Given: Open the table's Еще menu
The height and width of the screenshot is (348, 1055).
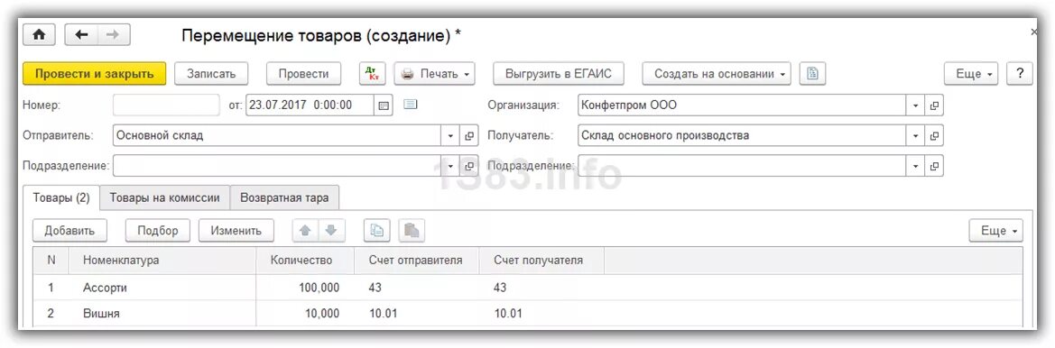Looking at the screenshot, I should (x=995, y=231).
